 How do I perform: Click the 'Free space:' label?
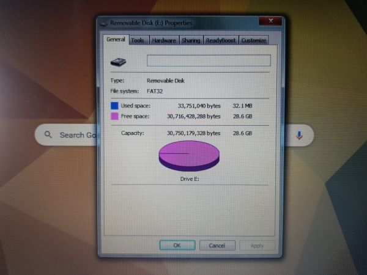pyautogui.click(x=135, y=116)
